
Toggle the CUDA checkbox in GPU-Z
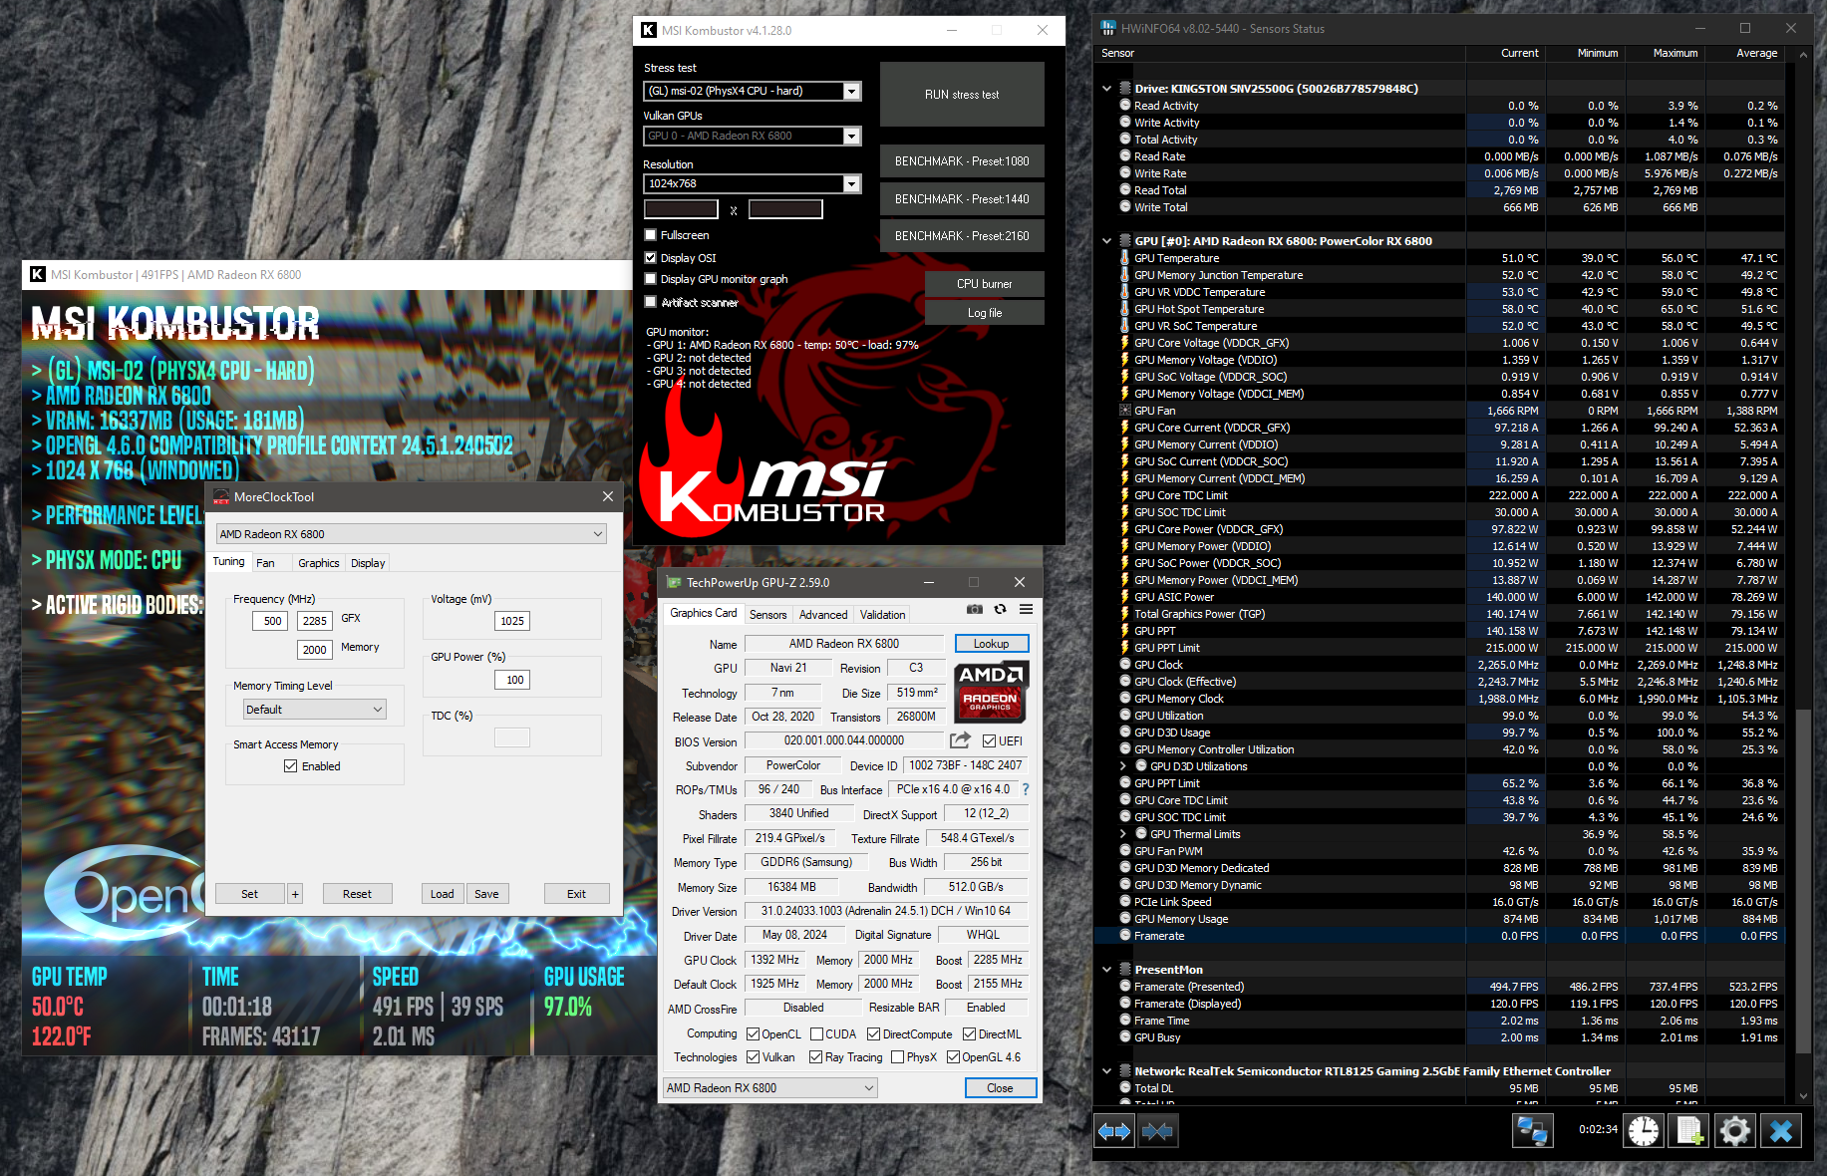[817, 1034]
